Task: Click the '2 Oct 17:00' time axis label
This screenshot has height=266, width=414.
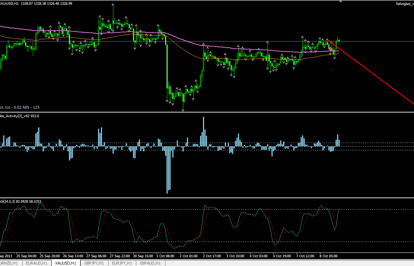Action: (212, 256)
